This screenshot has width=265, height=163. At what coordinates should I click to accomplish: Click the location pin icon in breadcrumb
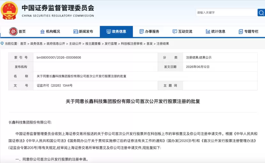click(2, 44)
